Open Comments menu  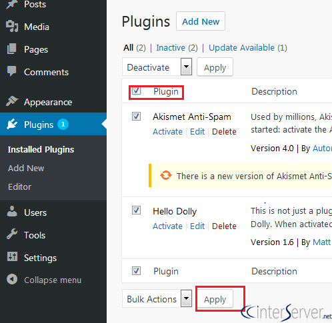[x=46, y=72]
